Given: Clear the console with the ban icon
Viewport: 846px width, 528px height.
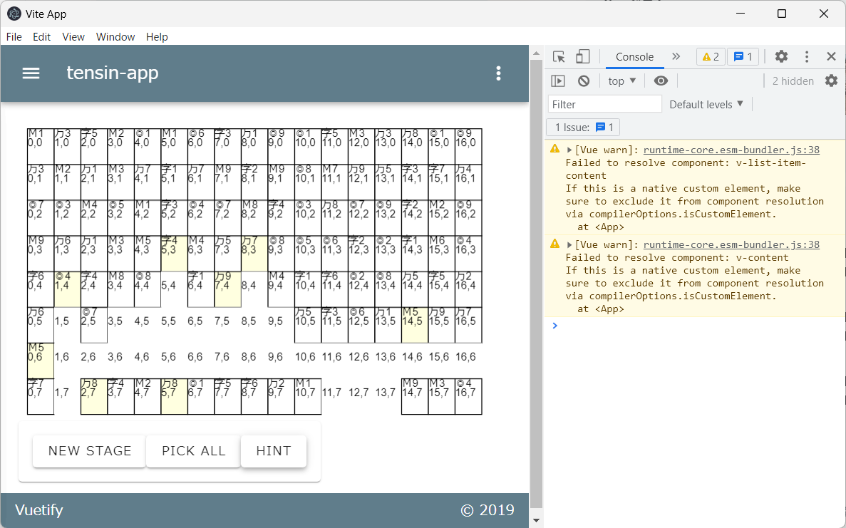Looking at the screenshot, I should tap(584, 81).
